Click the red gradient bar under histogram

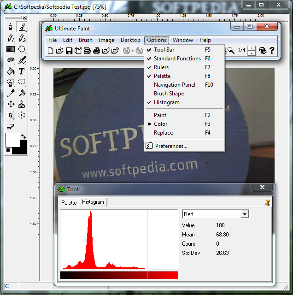point(119,275)
